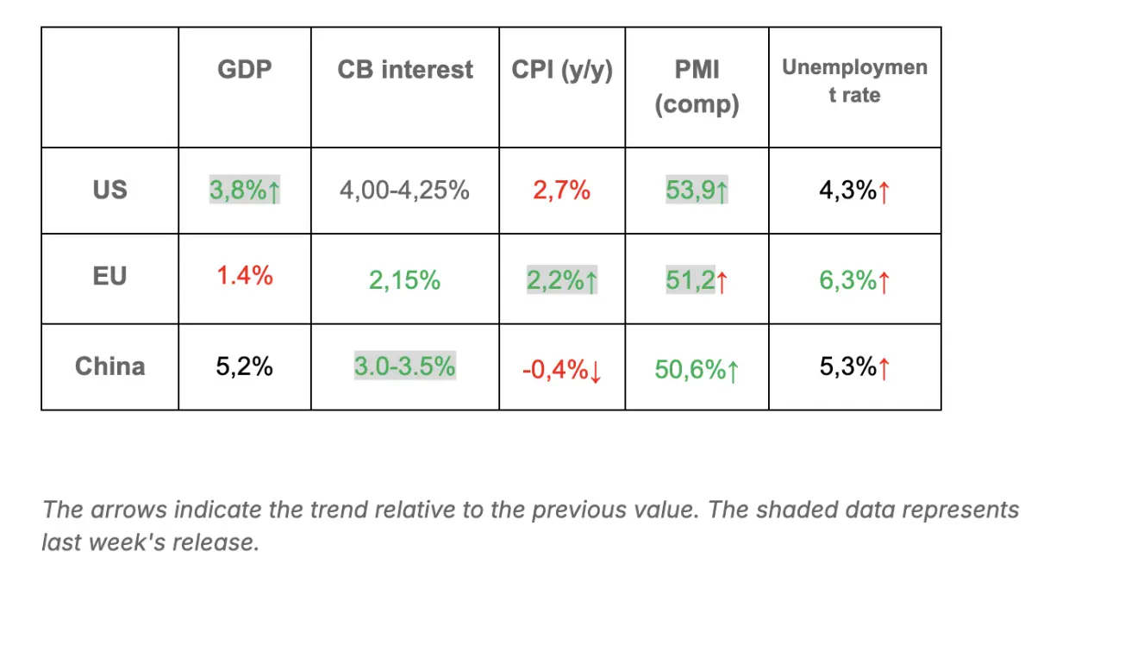
Task: Select the US interest rate 4,00-4,25%
Action: [404, 190]
